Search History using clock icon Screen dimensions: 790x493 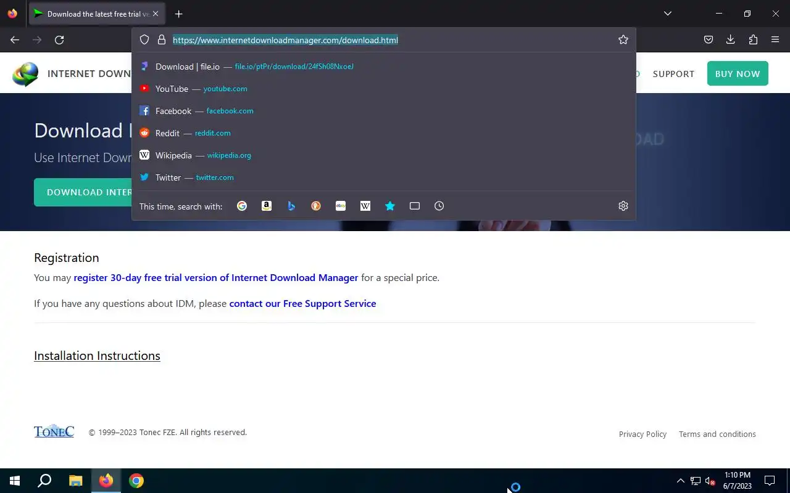click(439, 206)
